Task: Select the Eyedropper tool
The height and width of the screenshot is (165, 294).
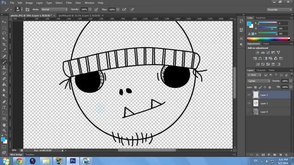Action: point(4,50)
